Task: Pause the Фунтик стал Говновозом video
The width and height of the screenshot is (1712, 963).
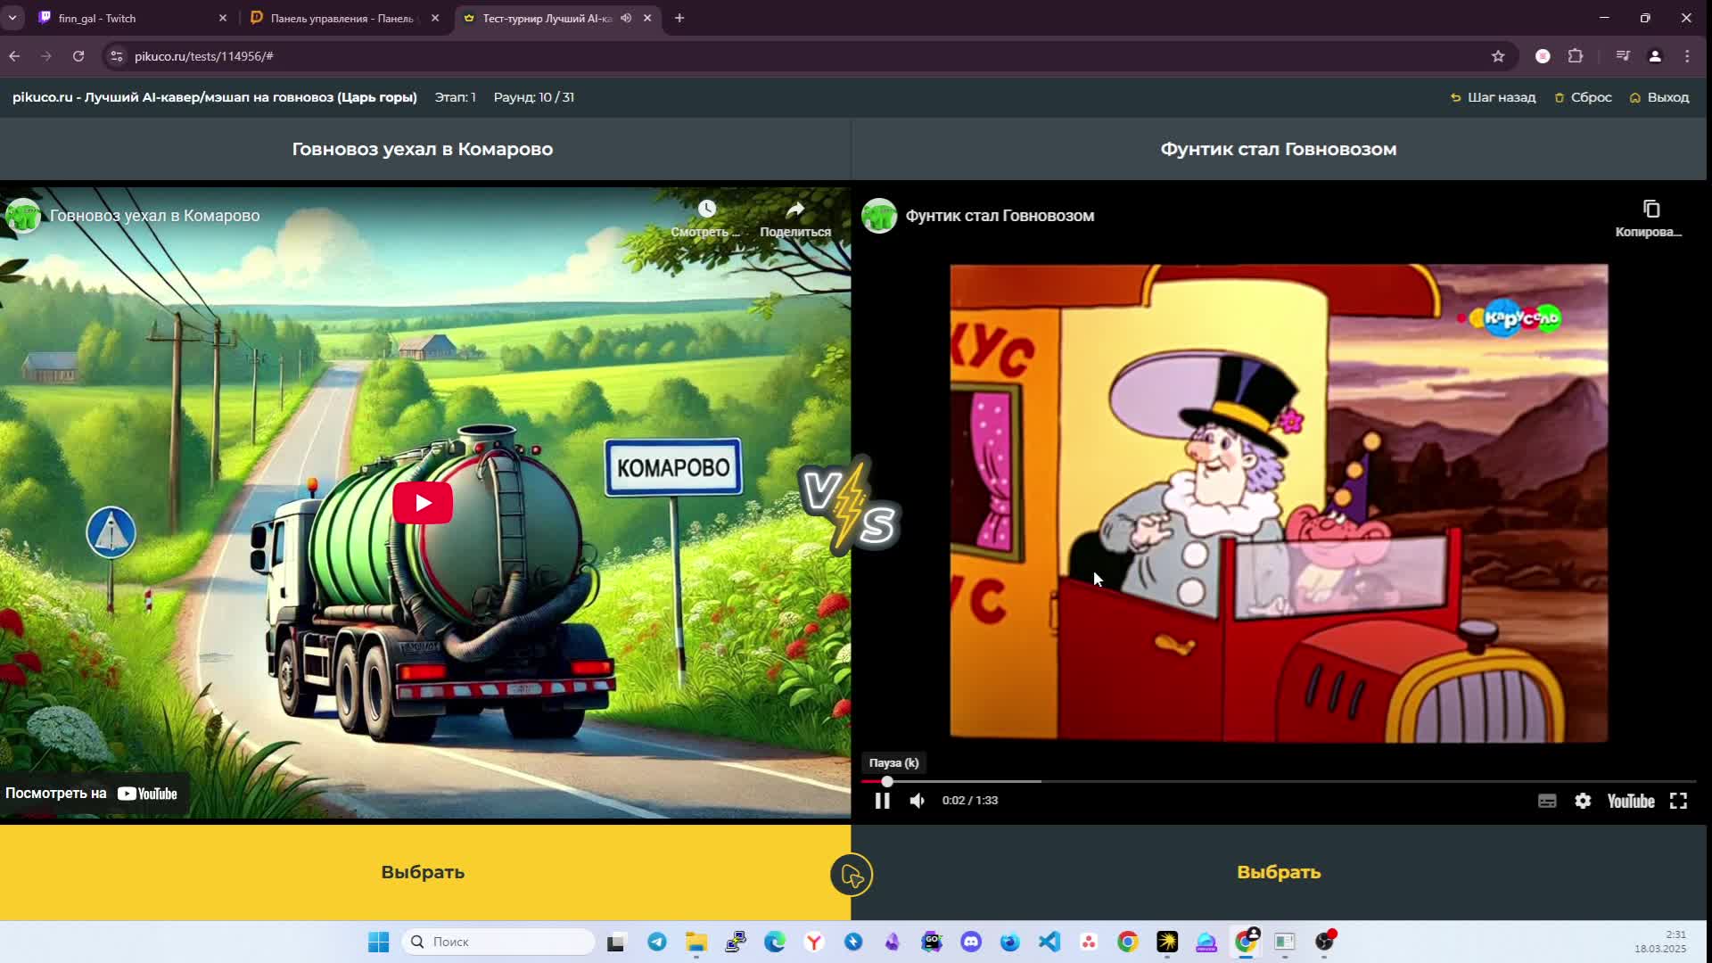Action: (882, 801)
